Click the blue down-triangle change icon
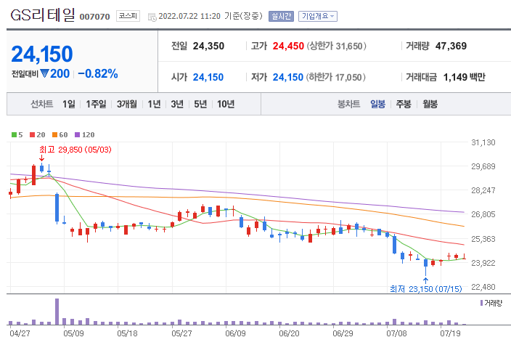 click(44, 73)
